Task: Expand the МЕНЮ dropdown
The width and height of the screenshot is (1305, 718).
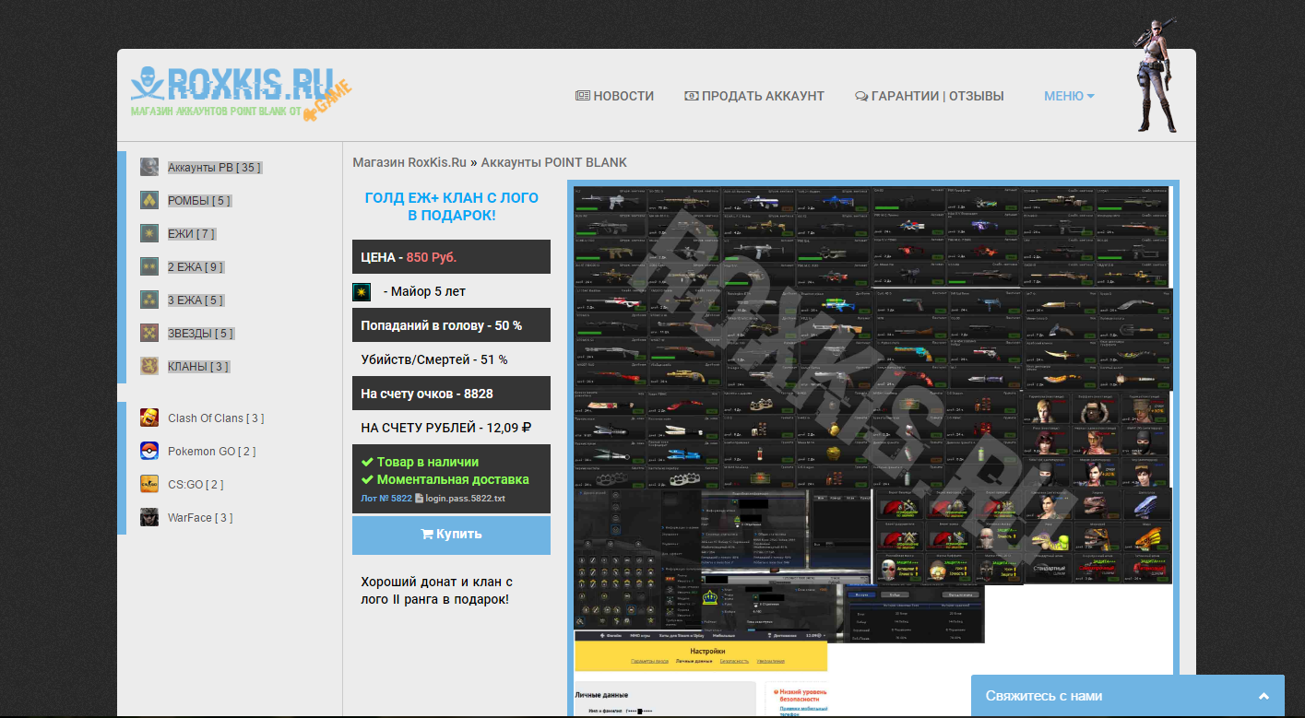Action: [x=1069, y=96]
